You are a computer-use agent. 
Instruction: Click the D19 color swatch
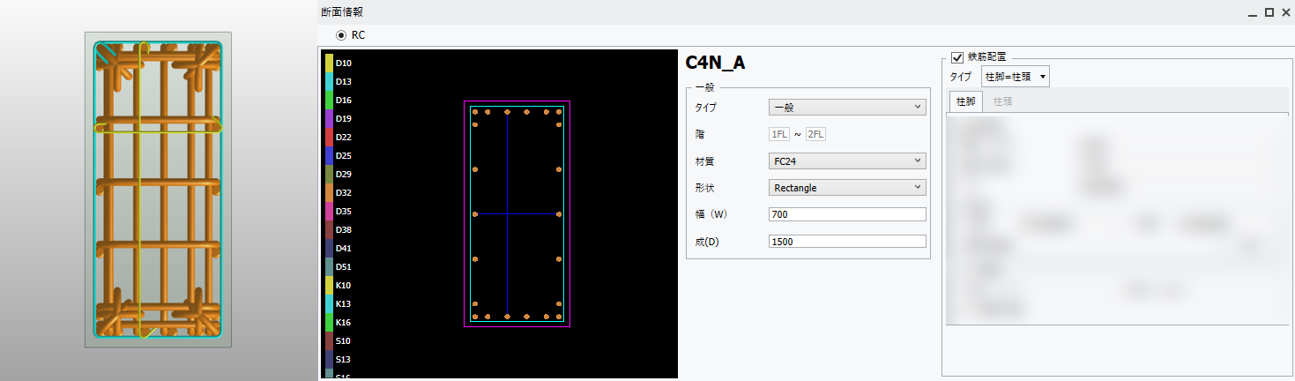pos(329,118)
